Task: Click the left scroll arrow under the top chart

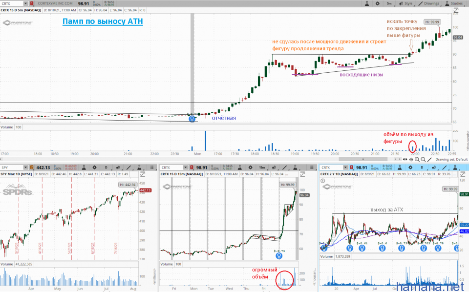Action: coord(396,159)
